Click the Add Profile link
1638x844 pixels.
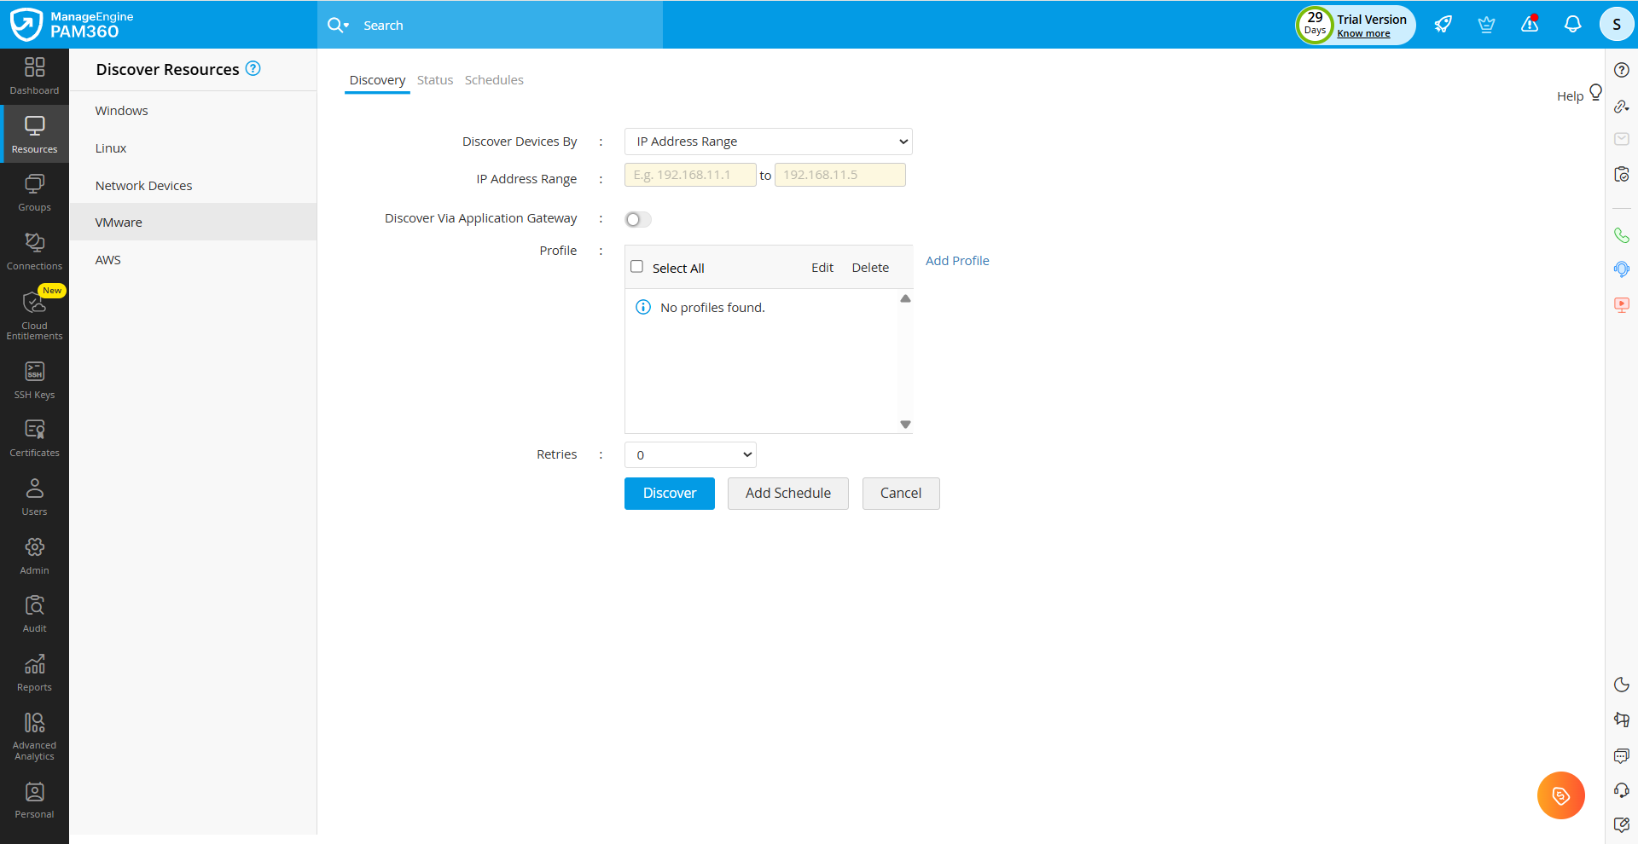[x=957, y=261]
